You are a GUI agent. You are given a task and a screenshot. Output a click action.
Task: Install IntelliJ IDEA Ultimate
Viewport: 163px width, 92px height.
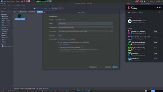tap(156, 31)
